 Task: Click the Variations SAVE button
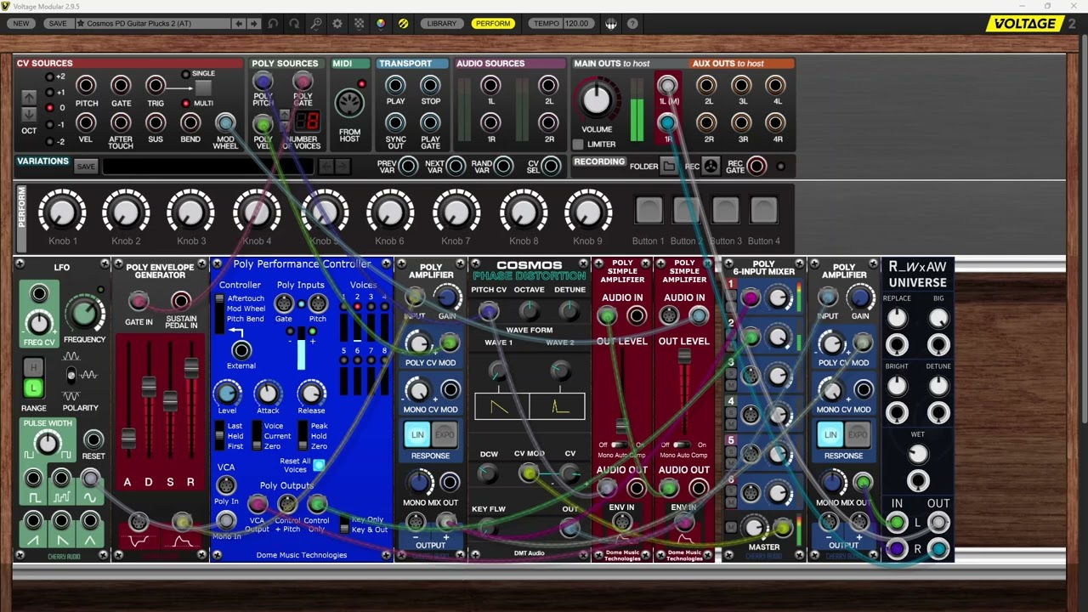tap(86, 167)
